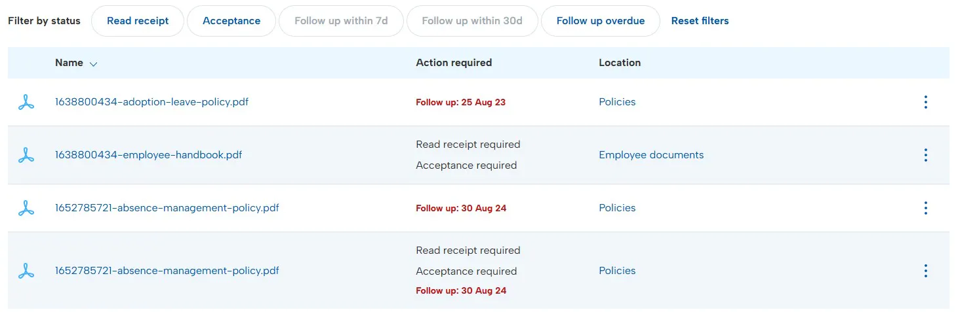Open kebab menu for Employee documents row
Image resolution: width=958 pixels, height=312 pixels.
pyautogui.click(x=925, y=155)
